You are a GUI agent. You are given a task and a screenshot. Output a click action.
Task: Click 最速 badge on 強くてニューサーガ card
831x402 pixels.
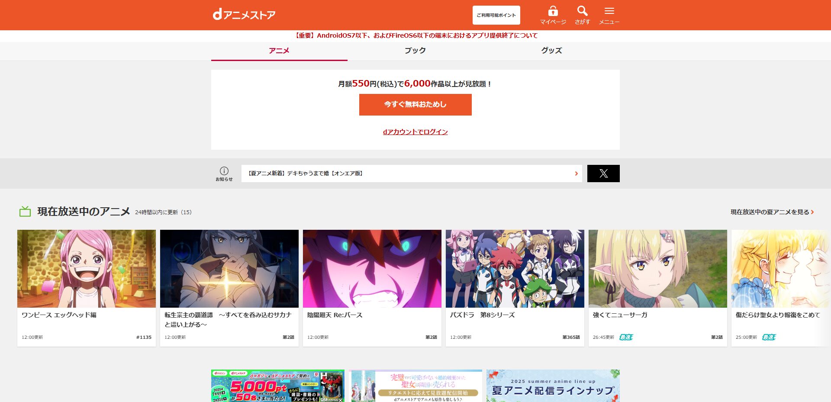click(626, 337)
